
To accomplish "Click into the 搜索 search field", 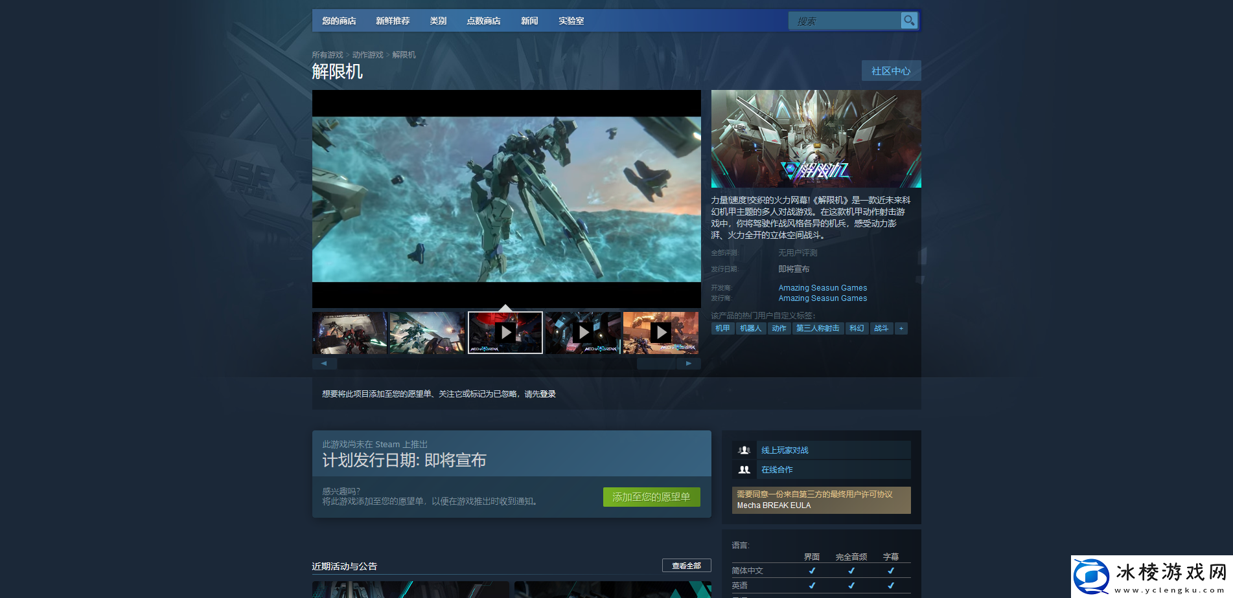I will pyautogui.click(x=844, y=21).
